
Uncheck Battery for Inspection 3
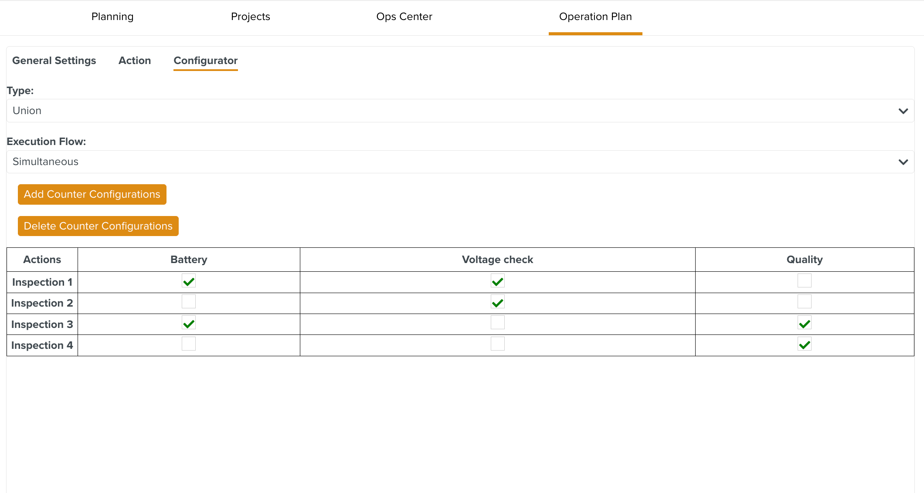click(189, 323)
